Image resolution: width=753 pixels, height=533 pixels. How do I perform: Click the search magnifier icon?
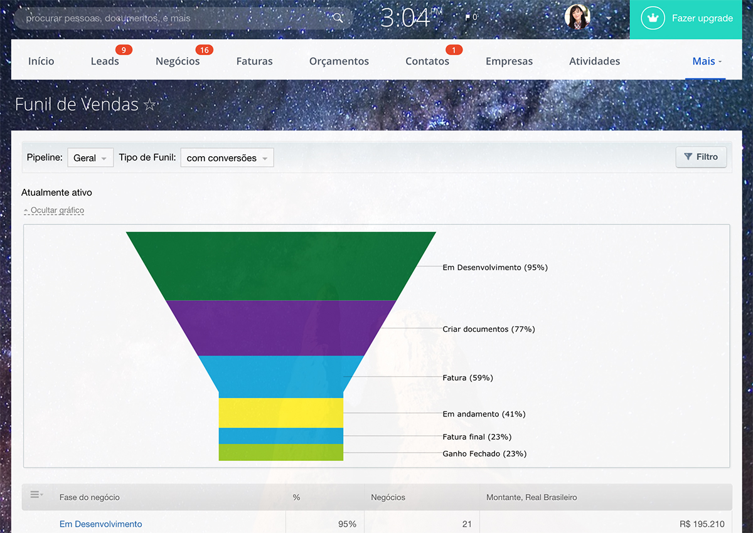tap(338, 18)
